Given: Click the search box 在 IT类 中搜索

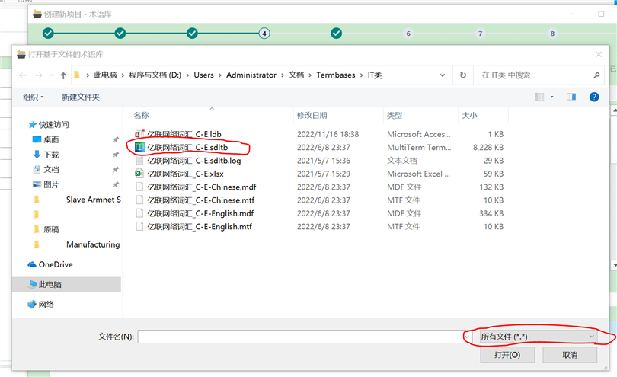Looking at the screenshot, I should pos(535,75).
